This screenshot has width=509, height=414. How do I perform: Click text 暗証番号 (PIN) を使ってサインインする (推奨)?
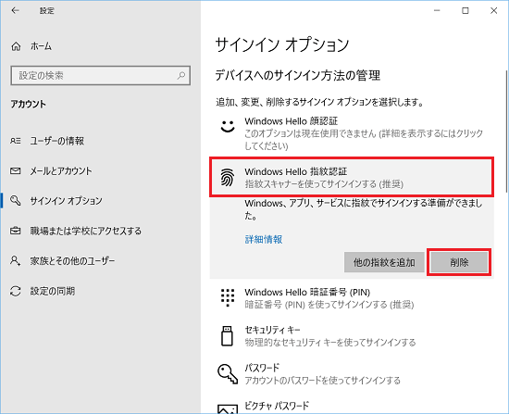click(329, 305)
